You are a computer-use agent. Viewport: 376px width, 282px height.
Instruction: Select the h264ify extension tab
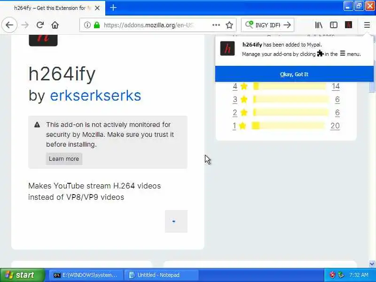tap(52, 8)
